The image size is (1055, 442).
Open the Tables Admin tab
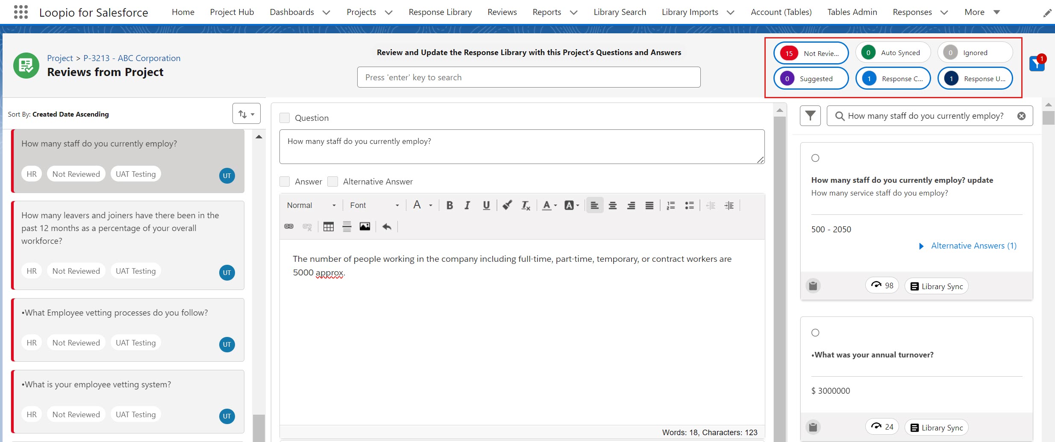pyautogui.click(x=852, y=12)
